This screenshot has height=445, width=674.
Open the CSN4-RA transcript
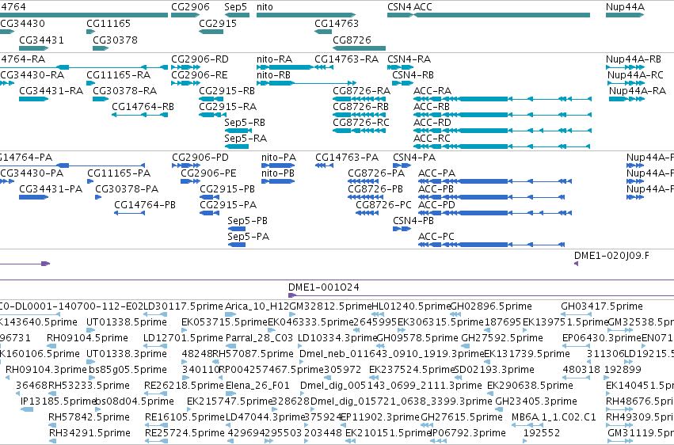(409, 59)
